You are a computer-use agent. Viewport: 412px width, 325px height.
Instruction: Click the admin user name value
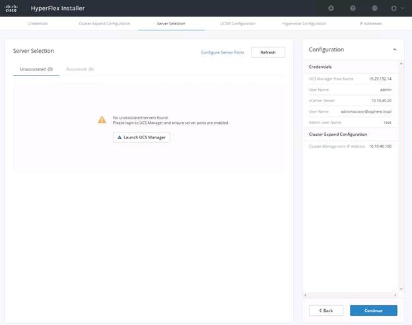[386, 90]
